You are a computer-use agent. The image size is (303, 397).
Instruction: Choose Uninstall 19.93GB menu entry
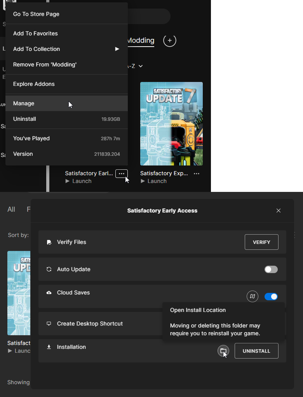coord(66,119)
